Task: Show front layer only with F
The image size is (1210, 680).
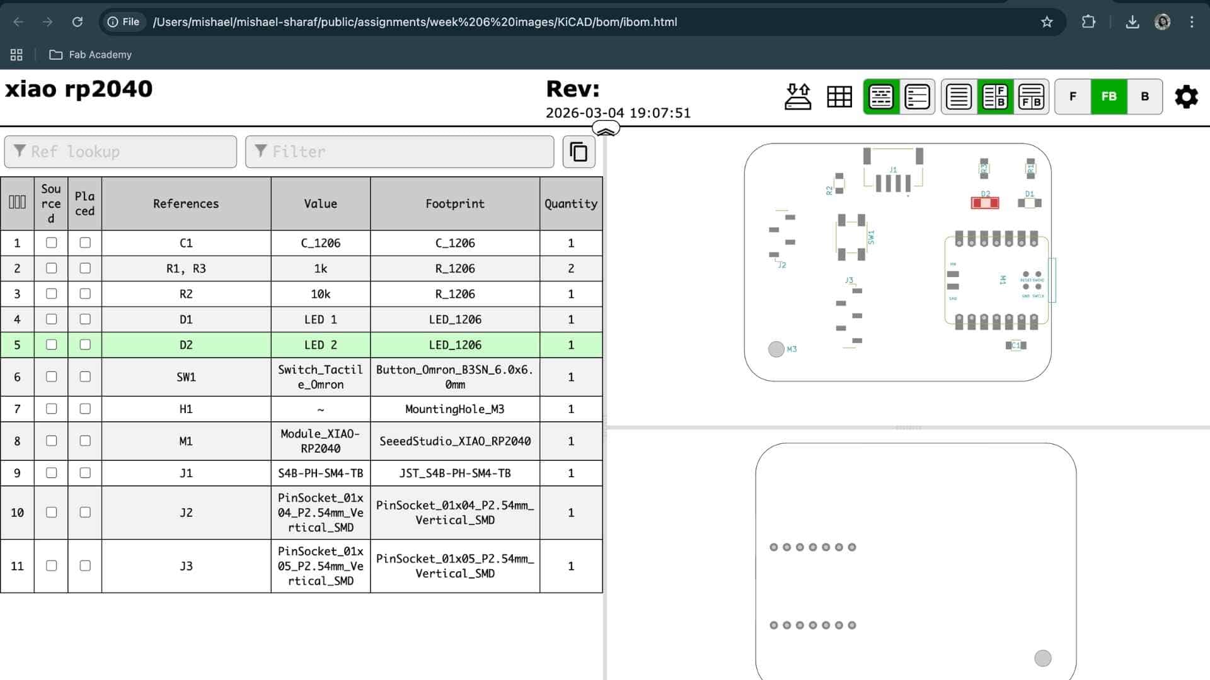Action: 1073,96
